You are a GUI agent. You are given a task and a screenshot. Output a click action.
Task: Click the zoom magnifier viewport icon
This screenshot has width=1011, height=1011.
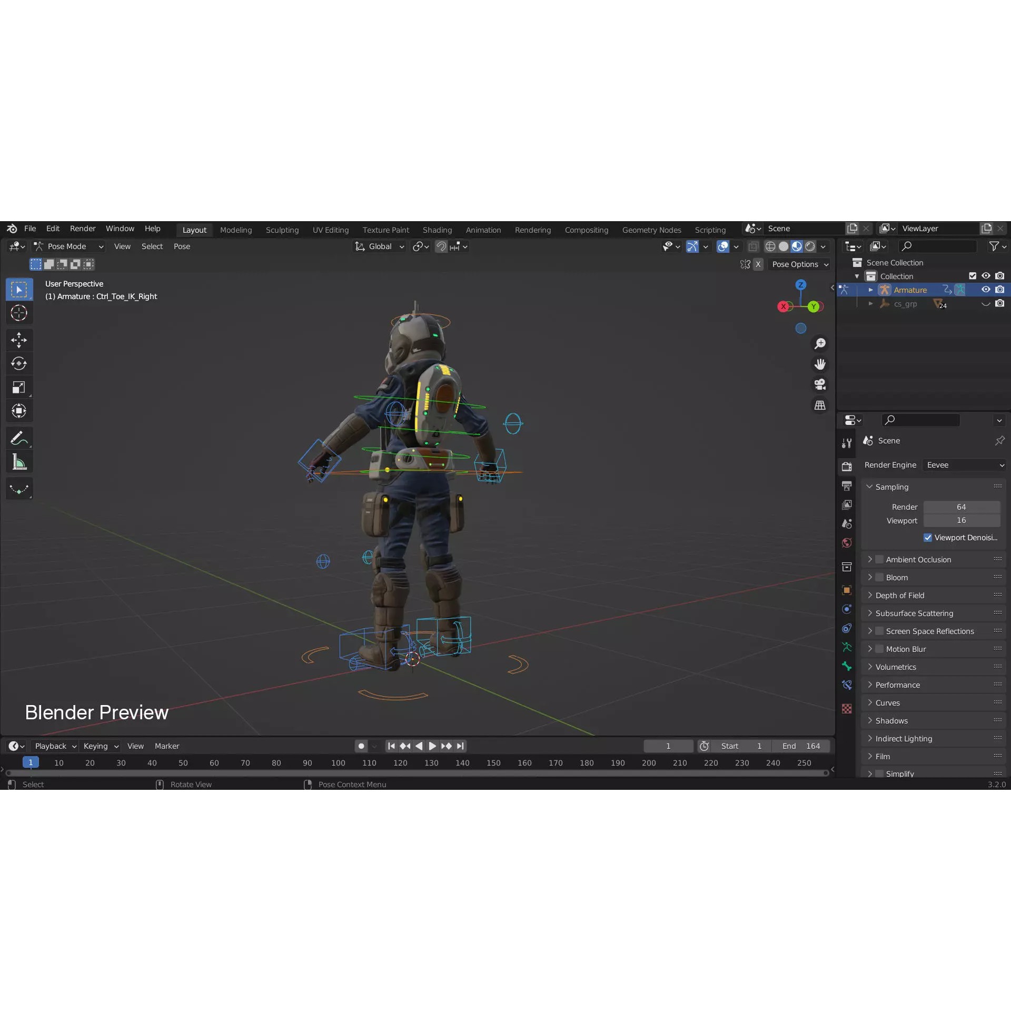[820, 344]
